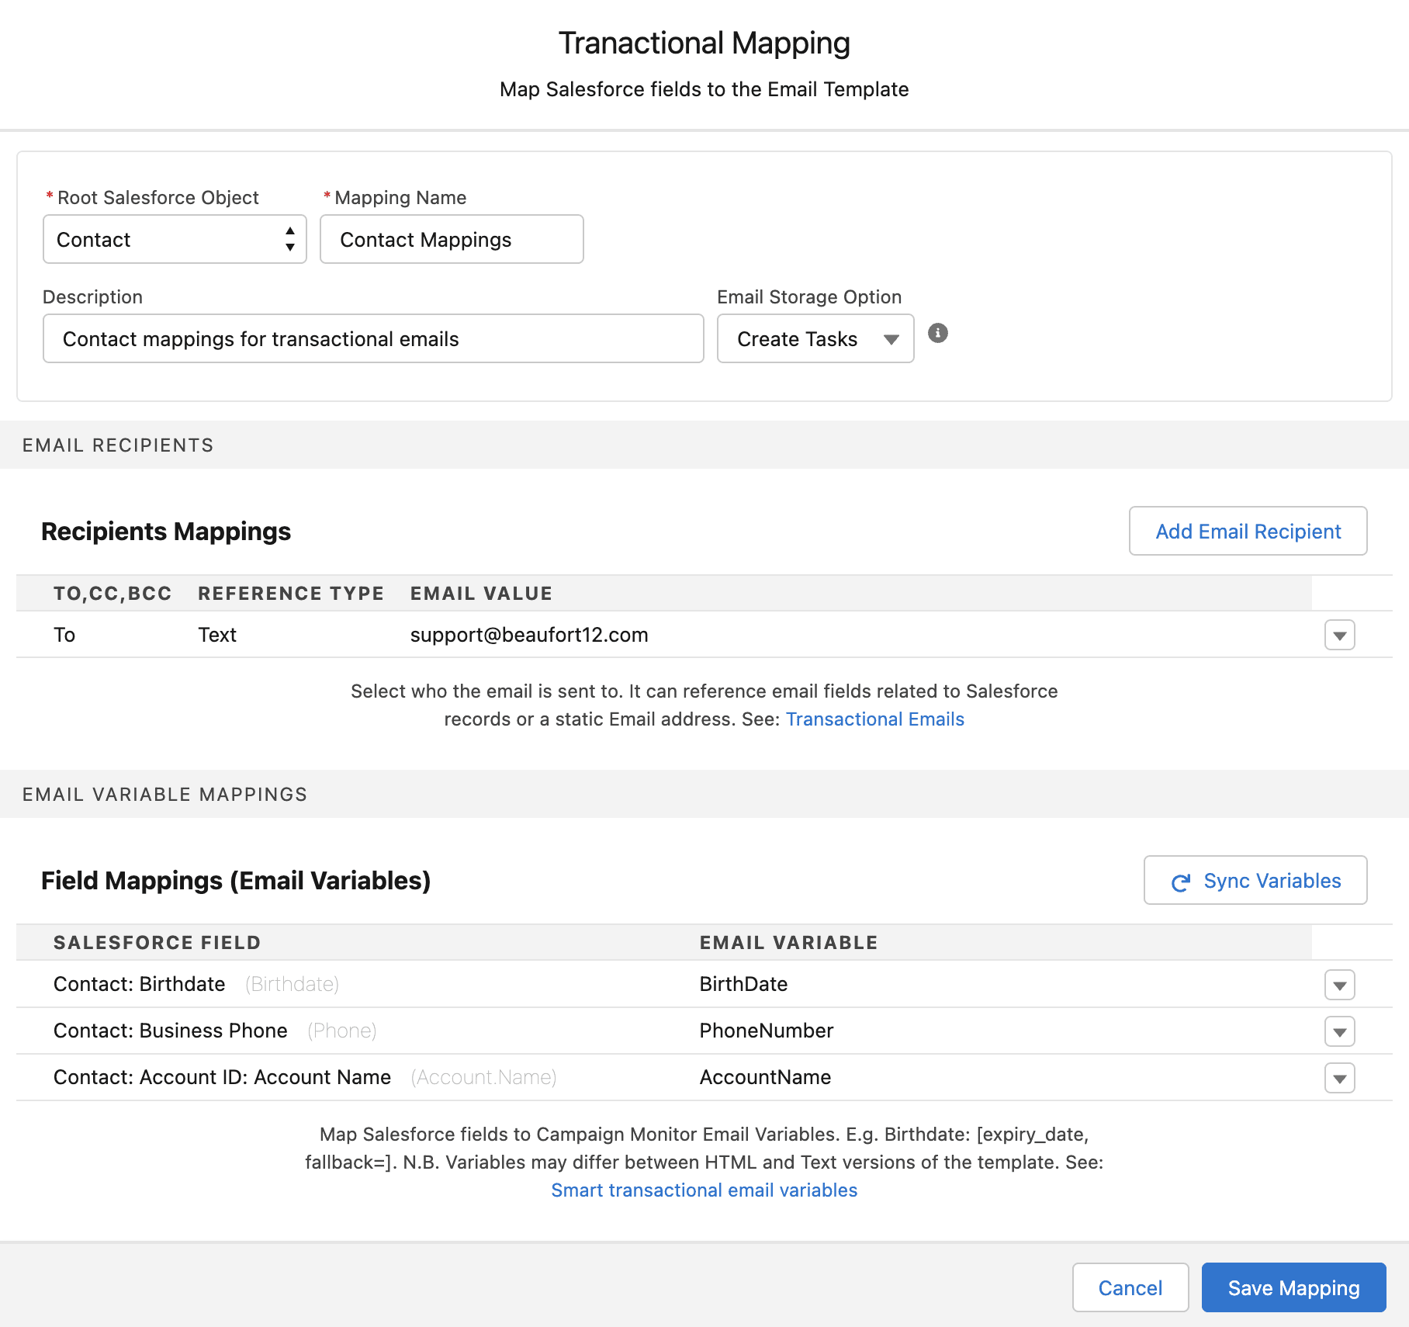Click the Mapping Name input field
This screenshot has width=1409, height=1327.
[x=452, y=239]
